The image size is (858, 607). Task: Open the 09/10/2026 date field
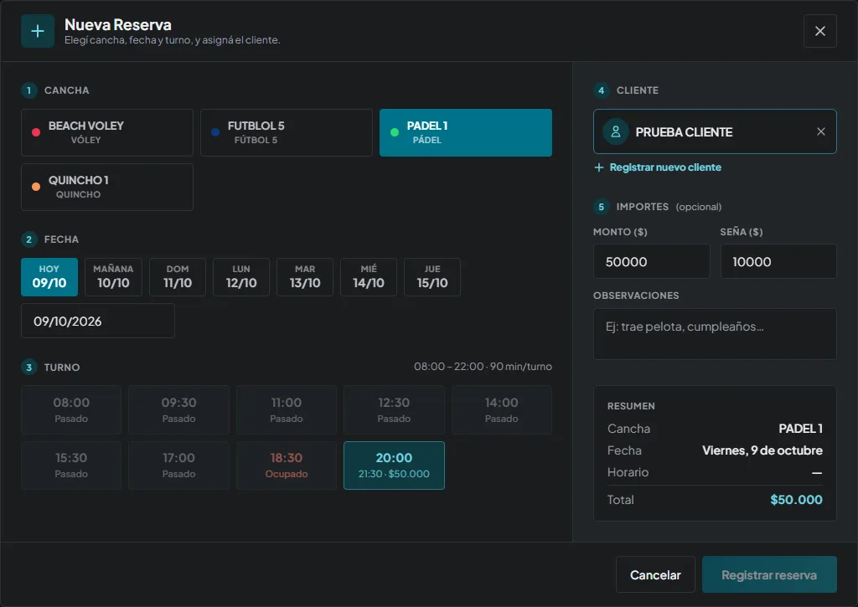point(98,321)
